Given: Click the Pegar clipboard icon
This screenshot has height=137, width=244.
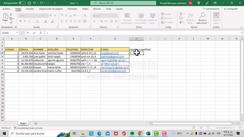Looking at the screenshot, I should click(x=5, y=16).
